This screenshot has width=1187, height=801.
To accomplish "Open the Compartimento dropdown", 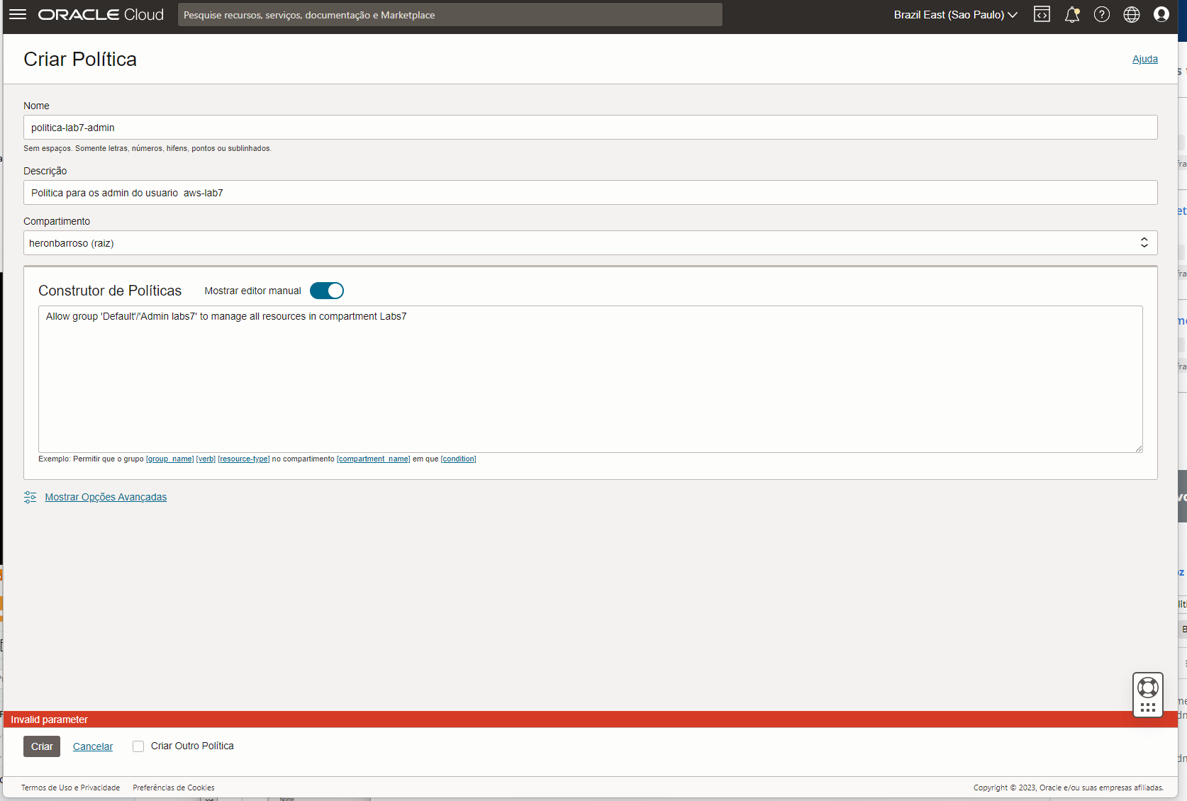I will [x=591, y=242].
